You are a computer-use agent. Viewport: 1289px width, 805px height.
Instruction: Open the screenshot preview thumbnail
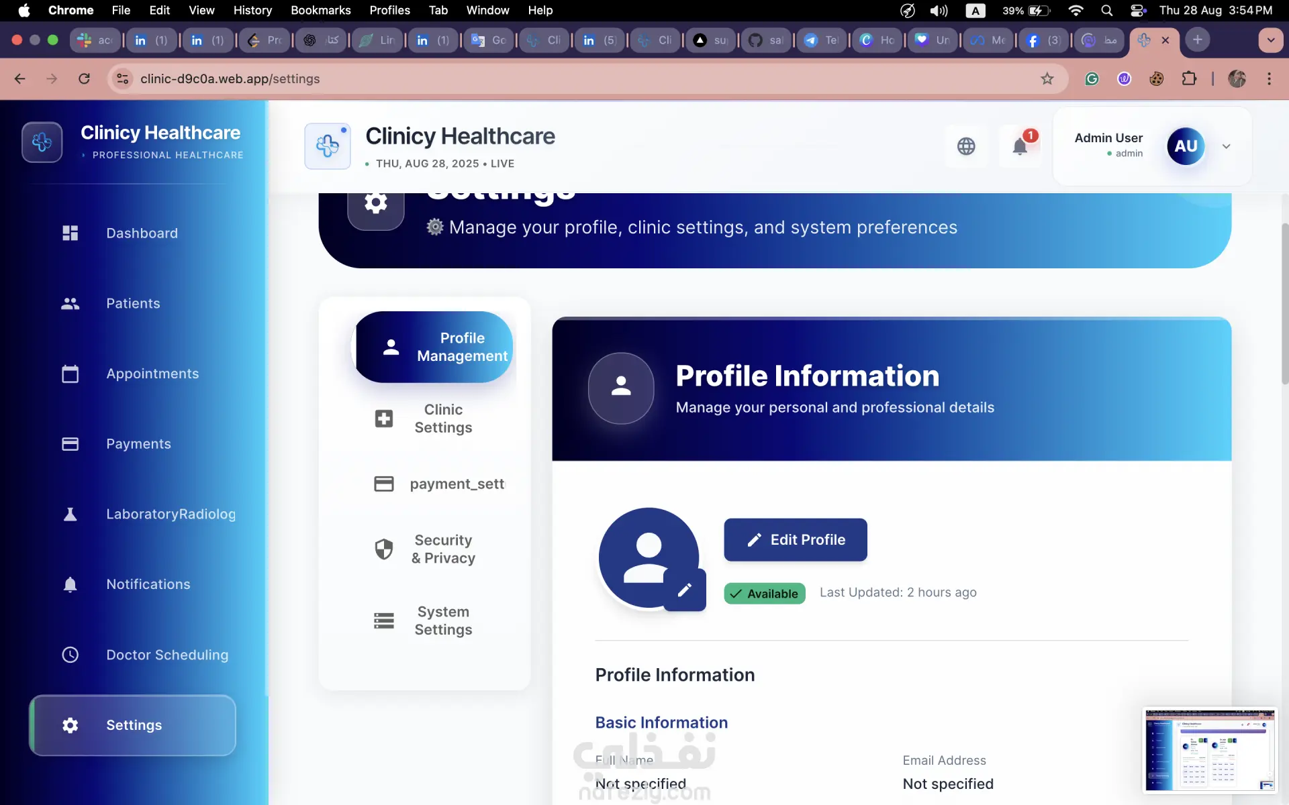[1209, 750]
